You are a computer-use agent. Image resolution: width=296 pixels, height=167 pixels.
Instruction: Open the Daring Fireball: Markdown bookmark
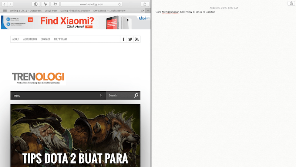pyautogui.click(x=75, y=11)
